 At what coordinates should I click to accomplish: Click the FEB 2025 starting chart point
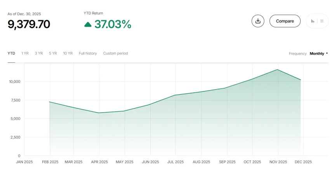49,102
